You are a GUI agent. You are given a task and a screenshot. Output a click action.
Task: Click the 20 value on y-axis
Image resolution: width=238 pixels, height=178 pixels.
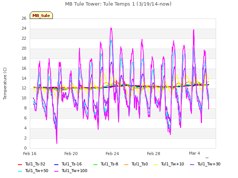pyautogui.click(x=24, y=49)
